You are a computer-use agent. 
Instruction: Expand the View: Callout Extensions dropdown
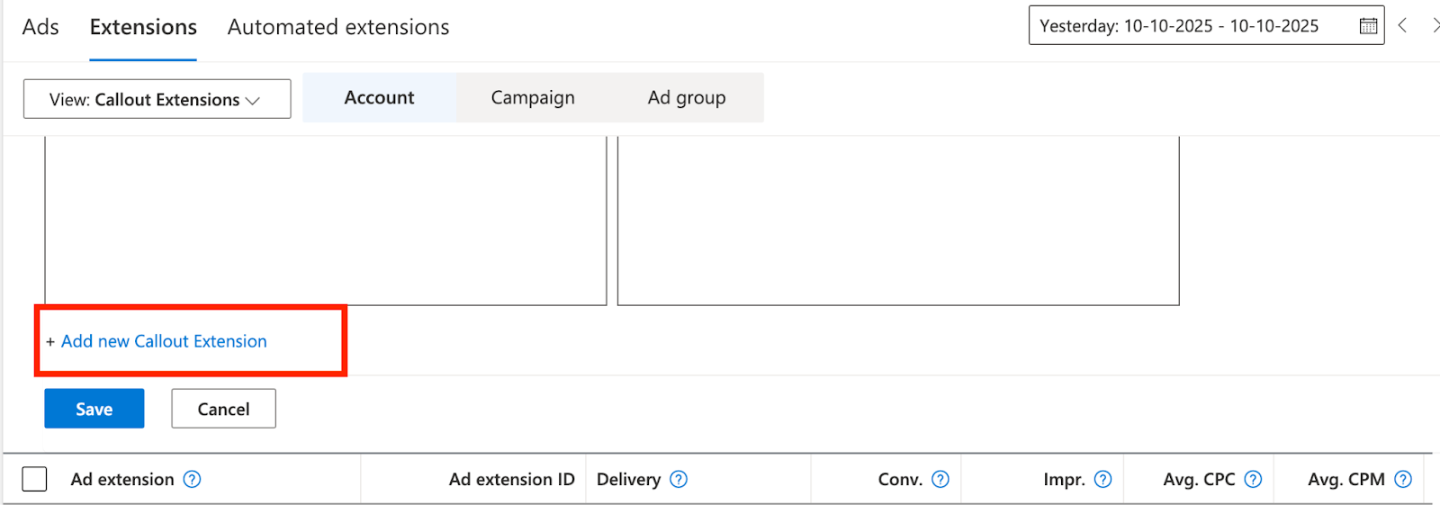157,99
